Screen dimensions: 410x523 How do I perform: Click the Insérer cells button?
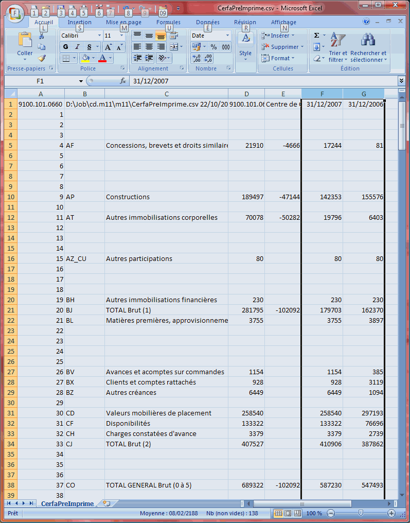coord(278,36)
